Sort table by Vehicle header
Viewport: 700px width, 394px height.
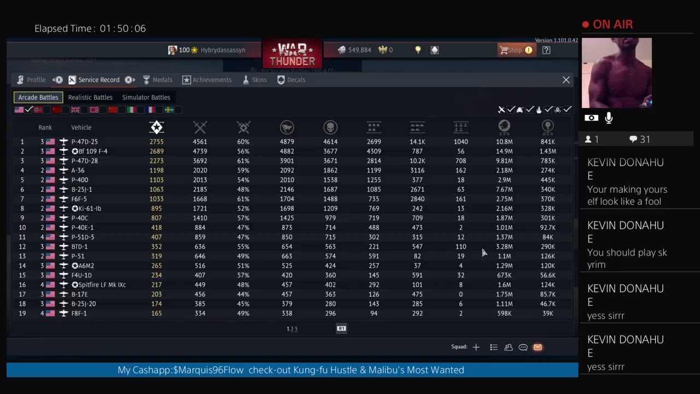(x=81, y=128)
